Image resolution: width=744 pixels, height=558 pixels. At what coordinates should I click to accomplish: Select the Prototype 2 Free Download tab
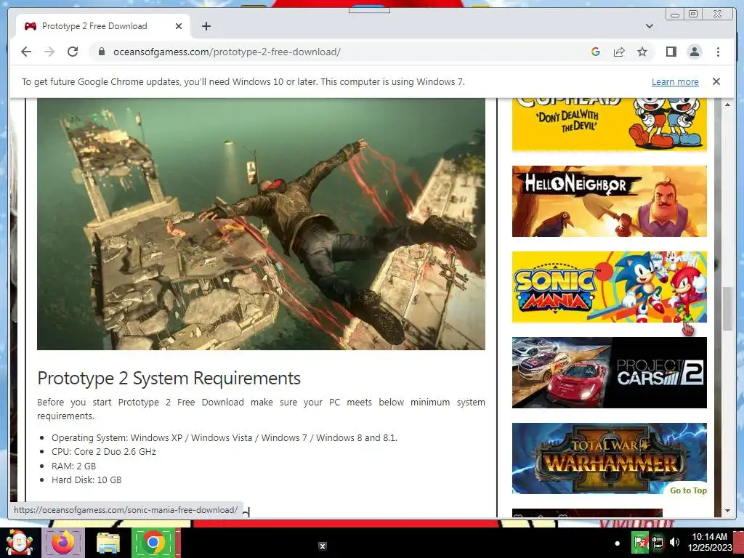tap(102, 26)
